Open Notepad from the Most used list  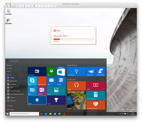[x=11, y=98]
